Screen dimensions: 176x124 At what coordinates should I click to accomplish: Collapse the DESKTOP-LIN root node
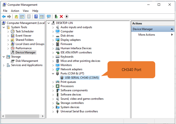(x=48, y=23)
